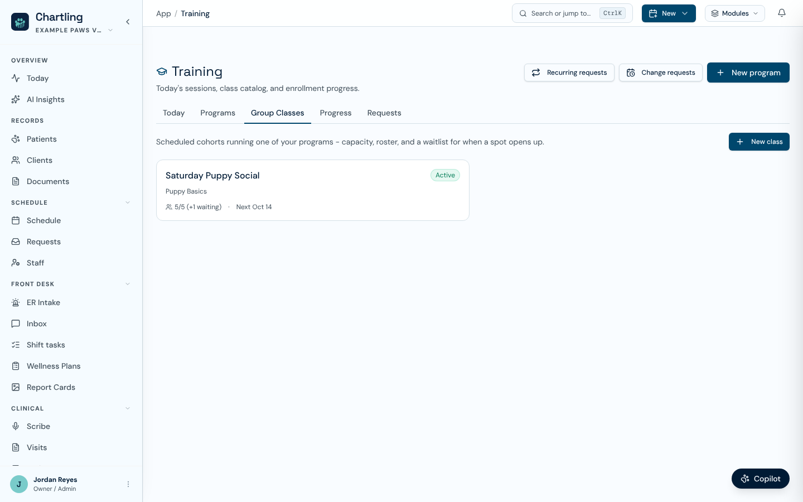This screenshot has height=502, width=803.
Task: Open AI Insights sparkle item
Action: tap(71, 99)
